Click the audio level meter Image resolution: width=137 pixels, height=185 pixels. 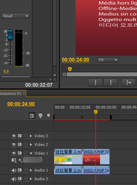pyautogui.click(x=19, y=48)
